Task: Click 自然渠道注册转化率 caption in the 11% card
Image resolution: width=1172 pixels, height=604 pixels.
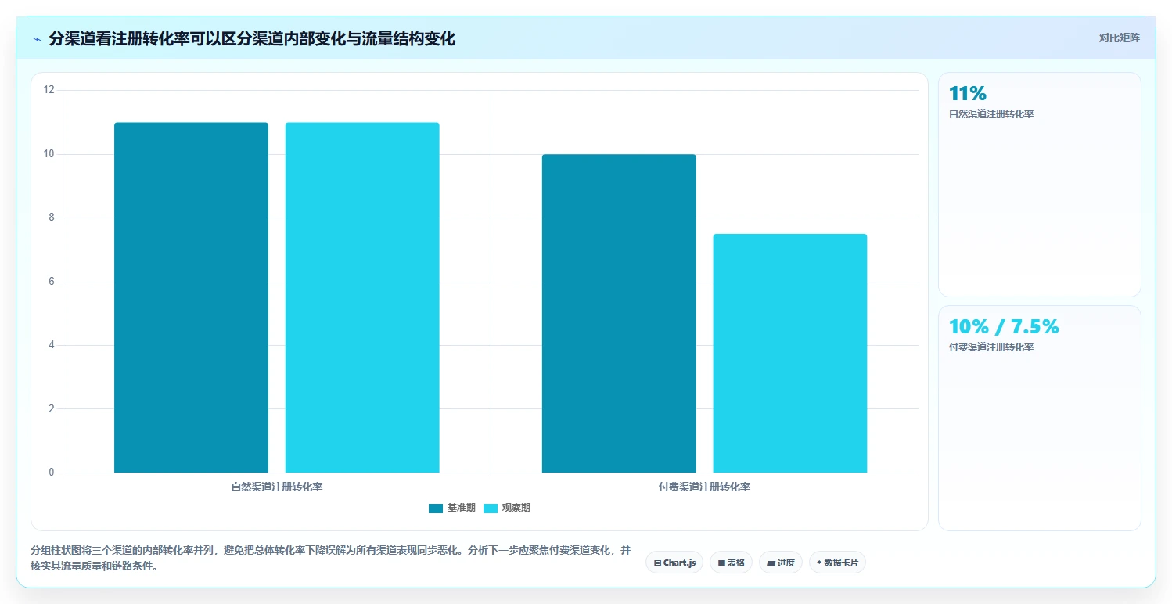Action: click(991, 114)
